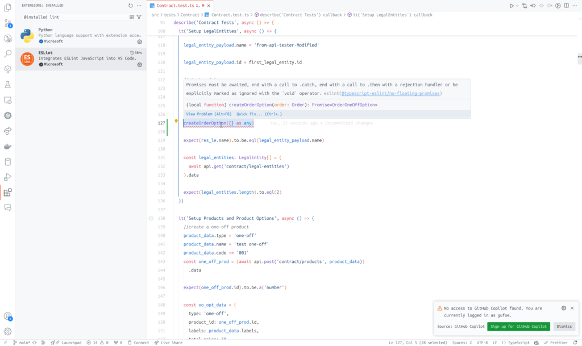Click Sign up for GitHub Copilot
This screenshot has width=582, height=346.
[x=518, y=327]
